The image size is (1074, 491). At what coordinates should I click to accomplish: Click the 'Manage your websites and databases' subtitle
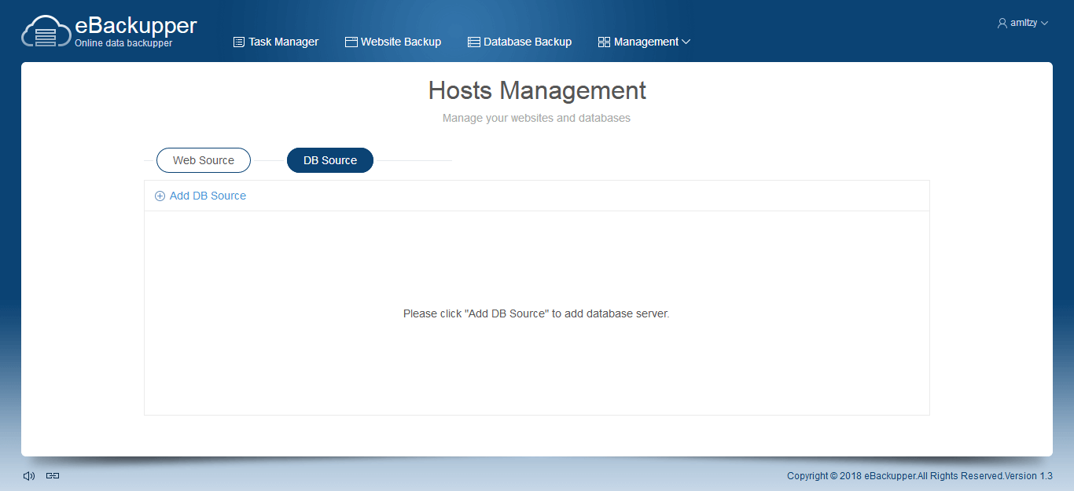[536, 119]
